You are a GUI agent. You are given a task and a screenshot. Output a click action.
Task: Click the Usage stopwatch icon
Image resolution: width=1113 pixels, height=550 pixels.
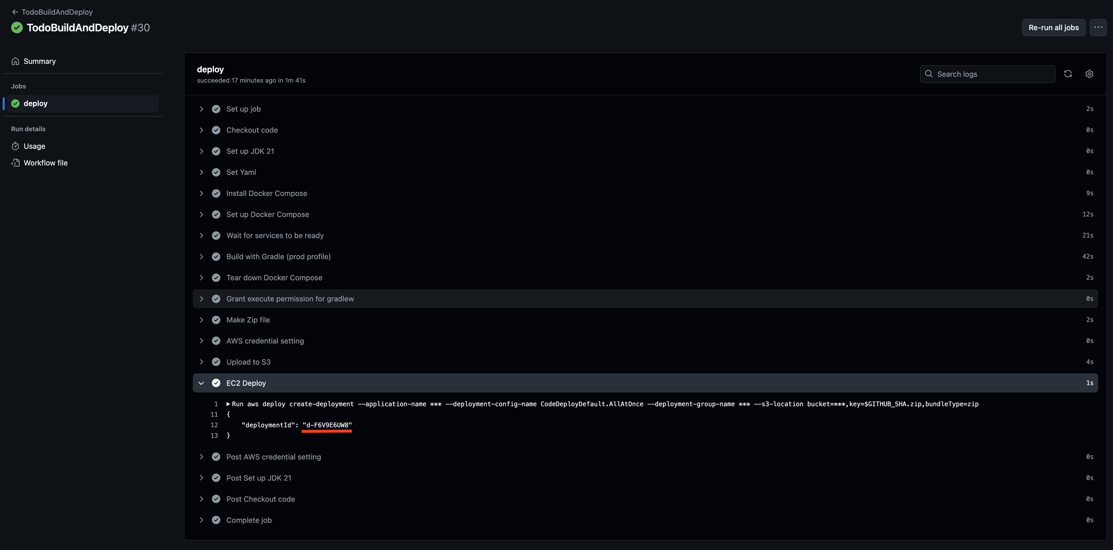(x=16, y=146)
